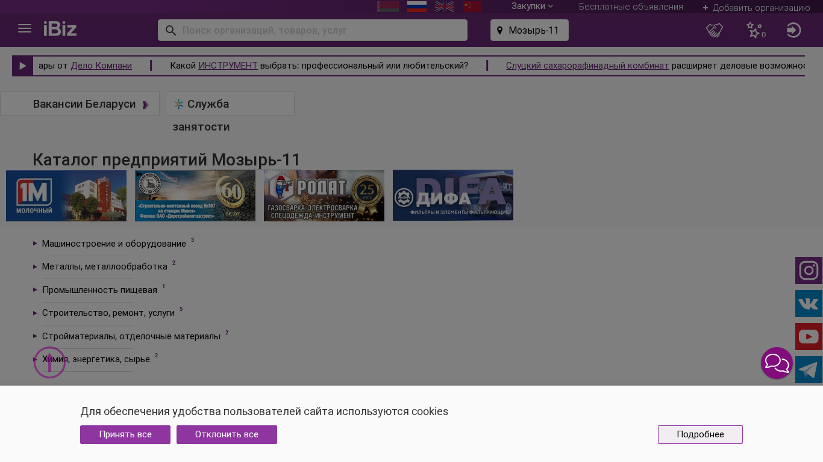
Task: Play the news ticker
Action: 23,66
